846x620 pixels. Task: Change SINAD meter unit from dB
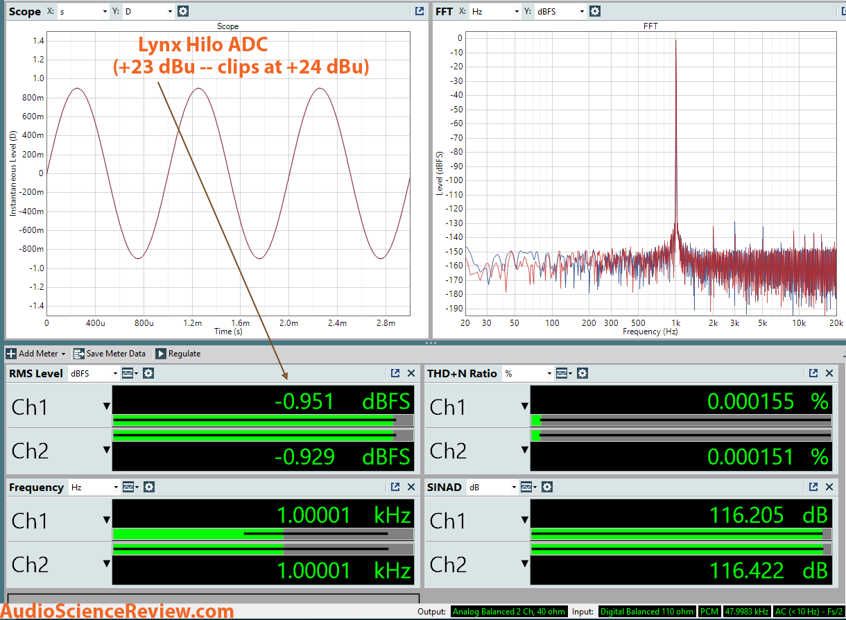[492, 487]
